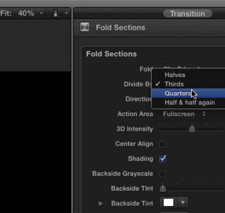Click the Fold Sections transition icon

coord(84,27)
